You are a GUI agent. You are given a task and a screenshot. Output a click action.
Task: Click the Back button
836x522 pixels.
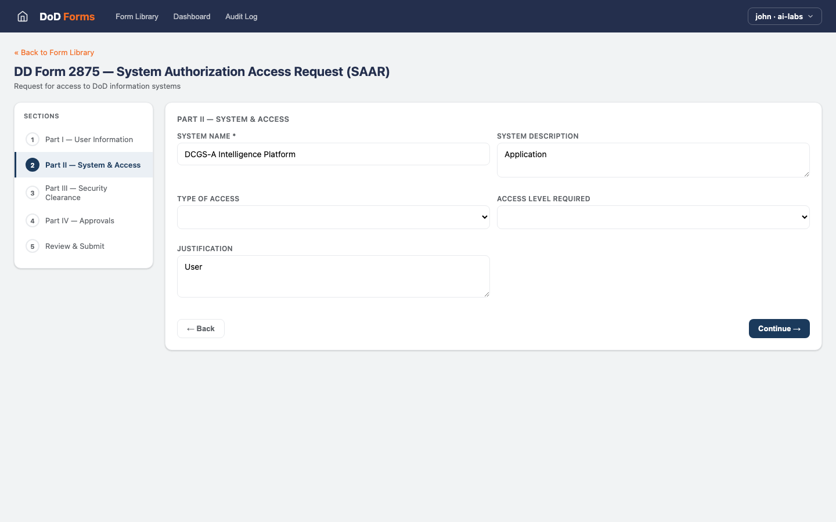201,329
